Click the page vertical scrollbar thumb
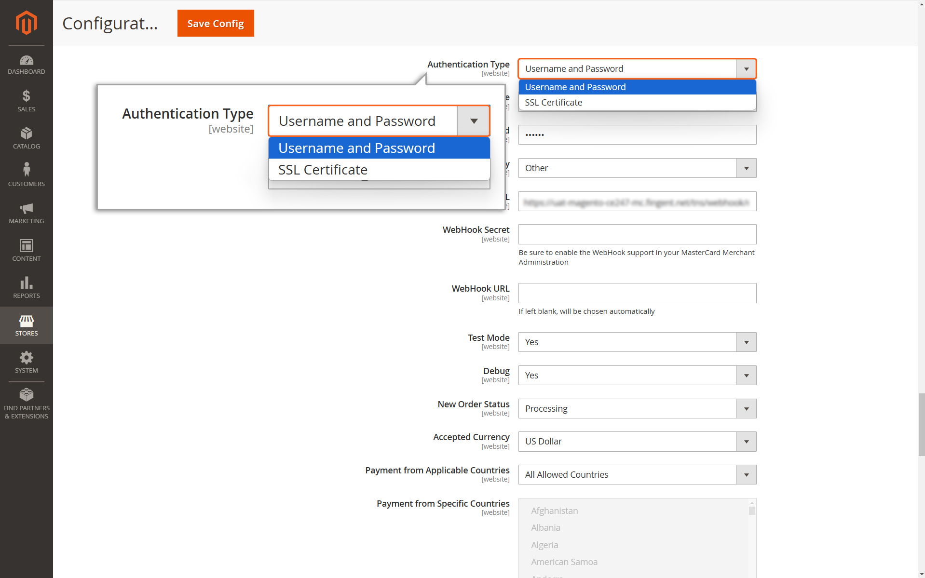This screenshot has height=578, width=925. pyautogui.click(x=921, y=424)
